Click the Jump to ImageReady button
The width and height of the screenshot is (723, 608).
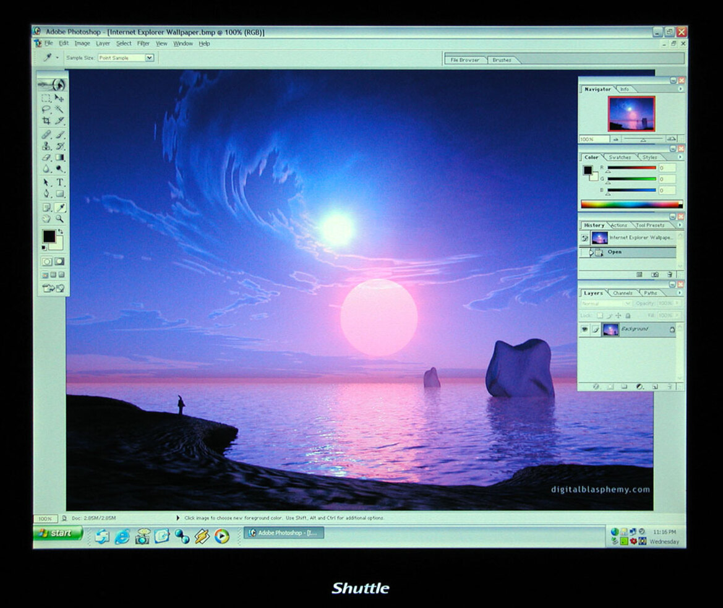[53, 289]
